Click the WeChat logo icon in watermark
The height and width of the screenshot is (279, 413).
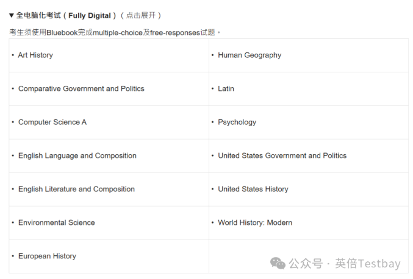click(x=278, y=263)
